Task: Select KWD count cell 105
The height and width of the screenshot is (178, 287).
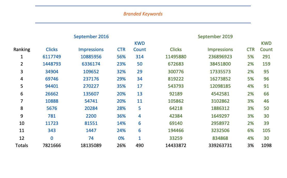Action: (x=266, y=131)
